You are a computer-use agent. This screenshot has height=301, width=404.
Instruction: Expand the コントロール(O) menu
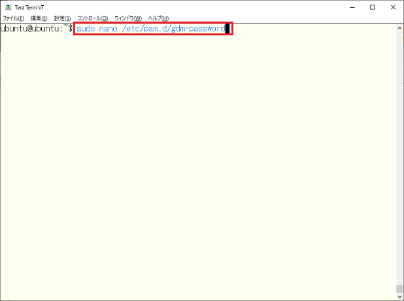[92, 18]
